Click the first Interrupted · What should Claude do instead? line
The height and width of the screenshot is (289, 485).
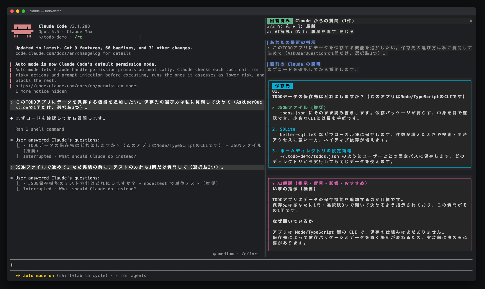80,156
